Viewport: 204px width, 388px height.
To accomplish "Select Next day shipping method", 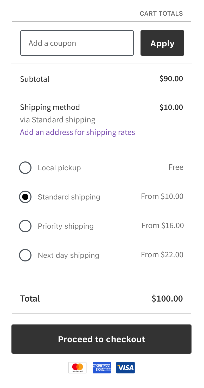I will tap(25, 255).
